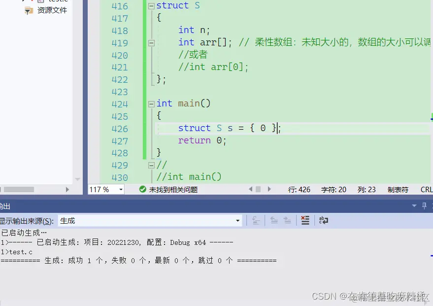Click the 'struct S s = { 0 };' line
The image size is (433, 306).
pos(229,128)
